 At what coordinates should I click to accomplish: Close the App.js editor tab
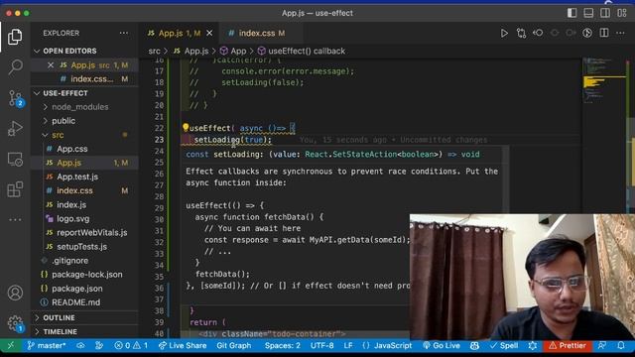tap(209, 33)
